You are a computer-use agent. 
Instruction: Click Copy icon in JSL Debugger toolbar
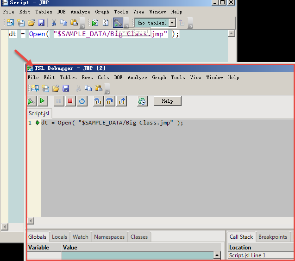pyautogui.click(x=88, y=88)
